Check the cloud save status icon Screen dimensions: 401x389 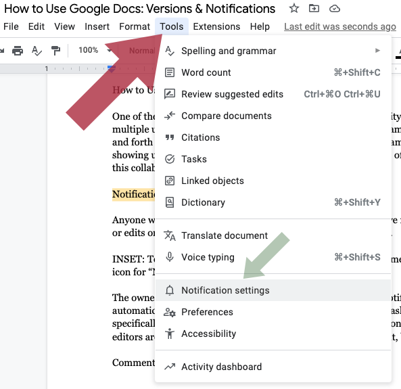[335, 9]
